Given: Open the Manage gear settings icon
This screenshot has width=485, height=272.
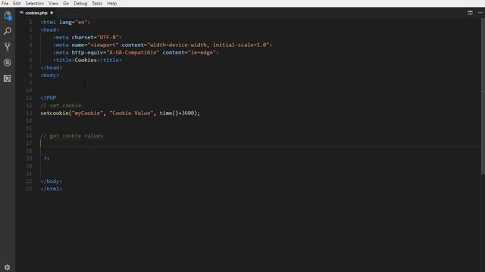Looking at the screenshot, I should [7, 267].
